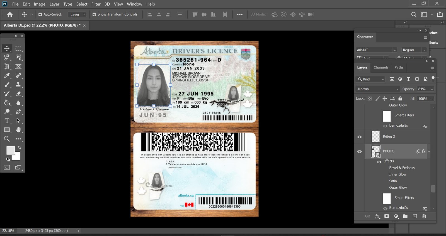Close the Alberta DL.psd document tab

tap(84, 26)
